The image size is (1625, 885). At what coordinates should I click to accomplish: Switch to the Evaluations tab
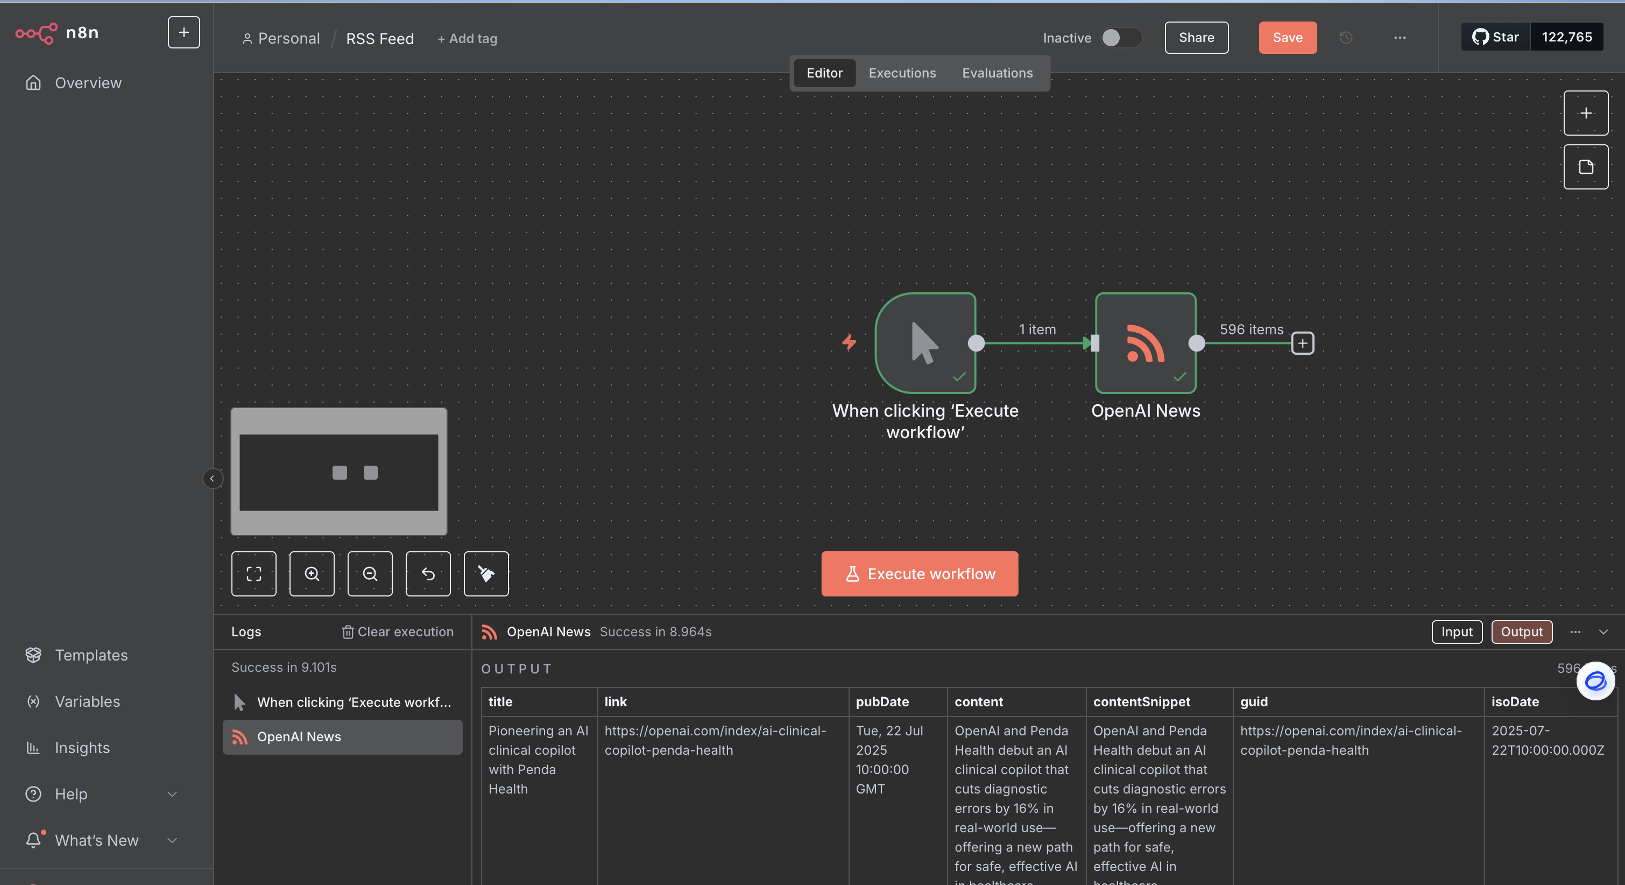click(x=998, y=73)
